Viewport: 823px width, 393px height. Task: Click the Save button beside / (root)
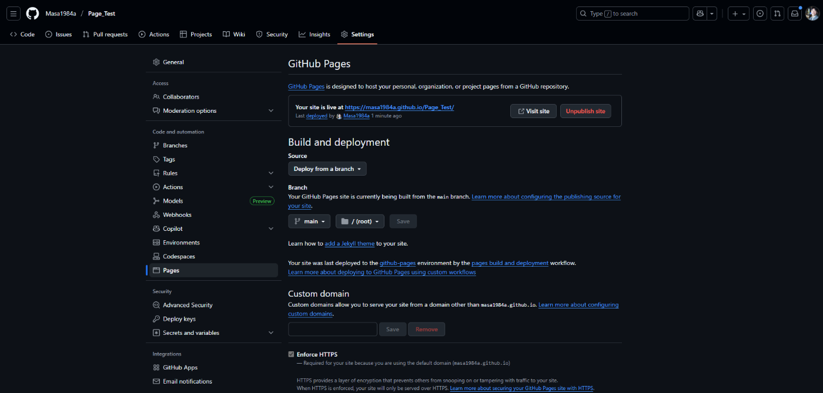[x=403, y=221]
